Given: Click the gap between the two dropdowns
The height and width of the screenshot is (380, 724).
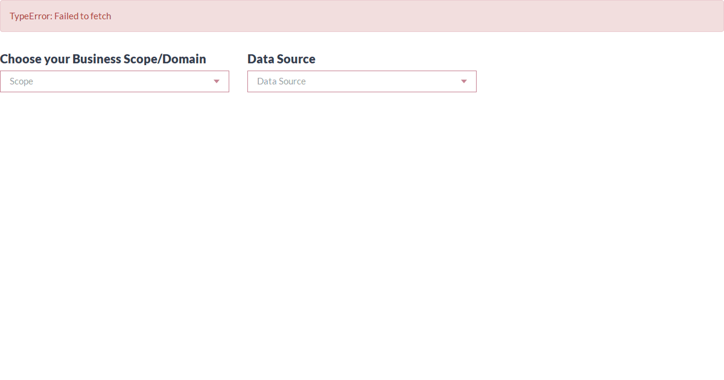Looking at the screenshot, I should (x=238, y=81).
